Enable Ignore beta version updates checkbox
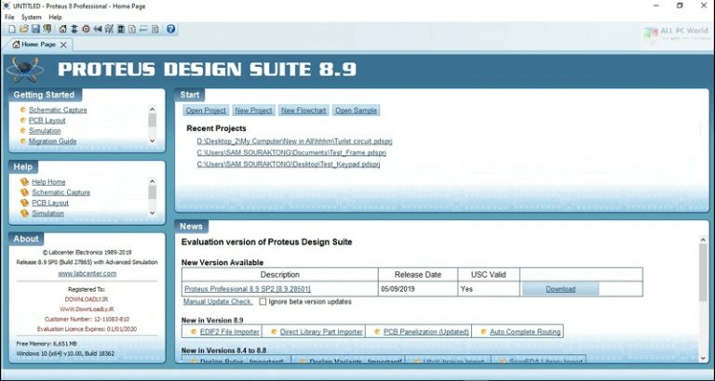This screenshot has width=715, height=381. pyautogui.click(x=263, y=301)
